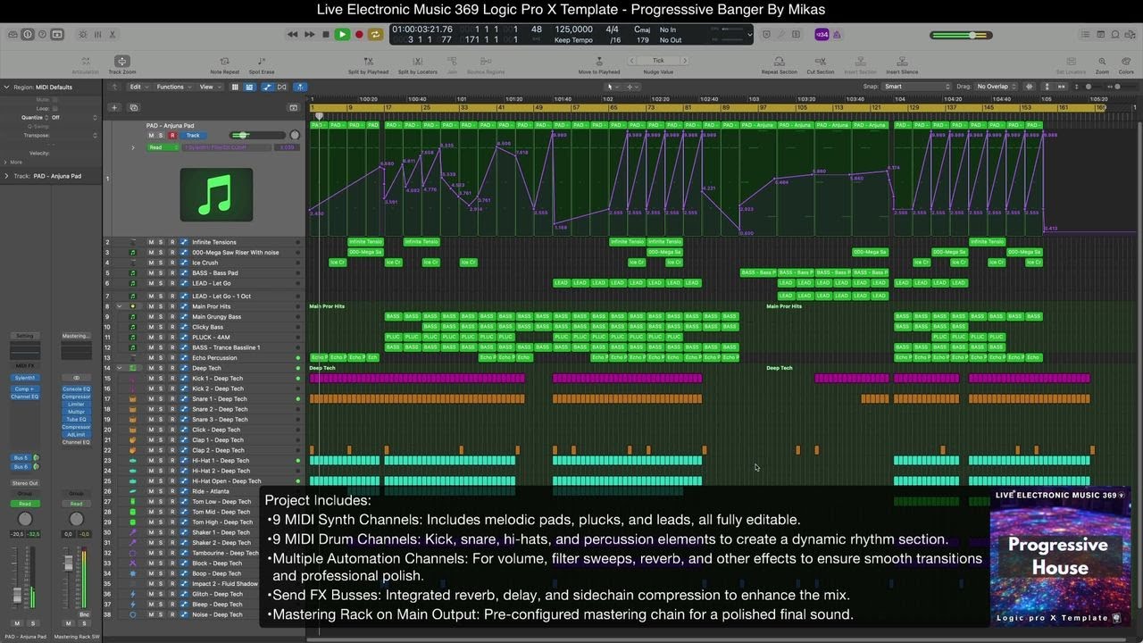Screen dimensions: 1143x643
Task: Toggle the Catch Playhead button
Action: [x=300, y=87]
